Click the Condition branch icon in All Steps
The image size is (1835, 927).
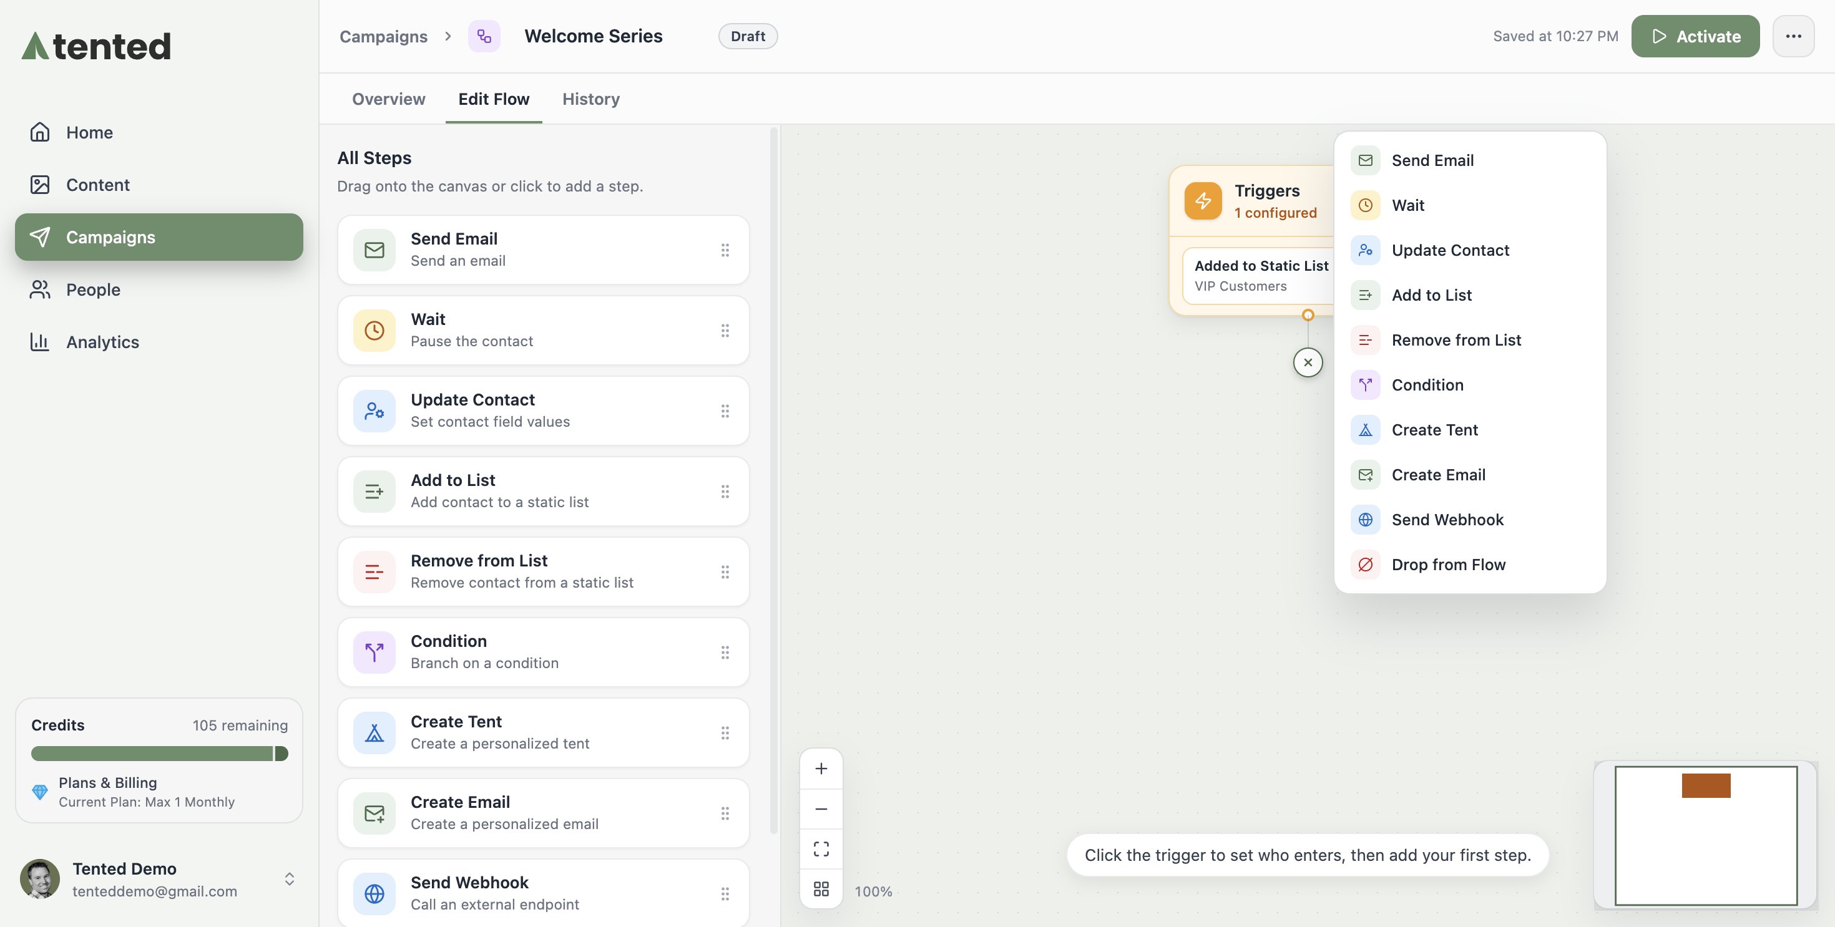(x=374, y=652)
